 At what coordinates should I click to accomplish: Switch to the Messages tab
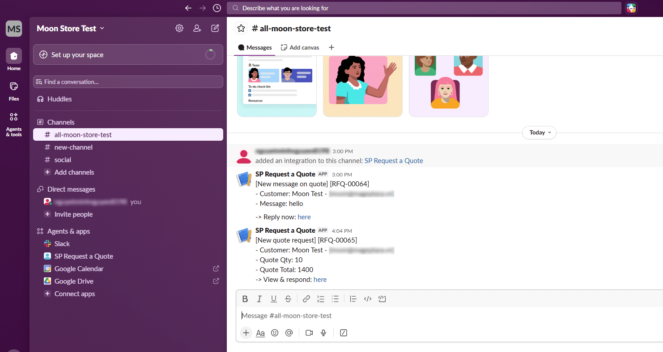pos(255,47)
